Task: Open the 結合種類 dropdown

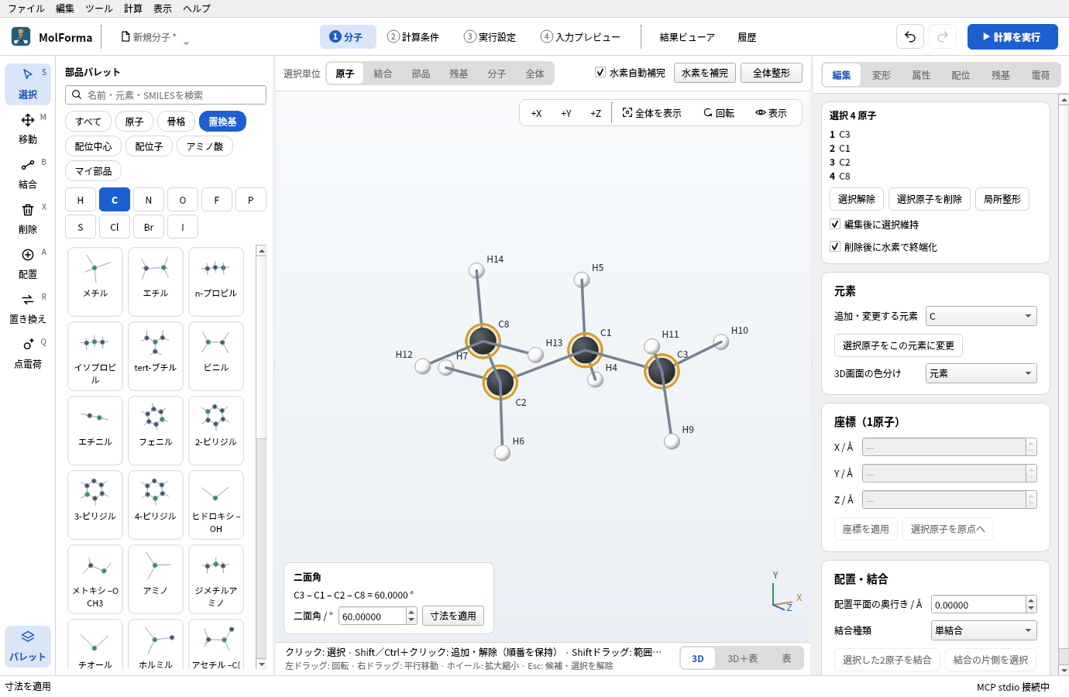Action: click(x=984, y=630)
